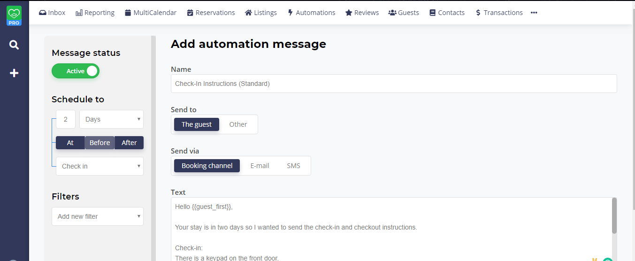Click the text area scrollbar handle
The width and height of the screenshot is (635, 261).
coord(614,216)
